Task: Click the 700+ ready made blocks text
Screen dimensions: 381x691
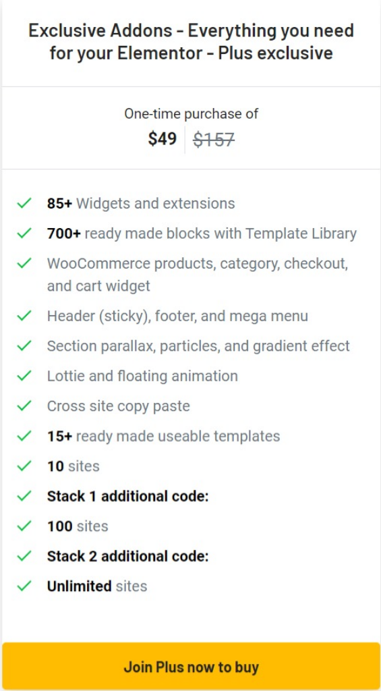Action: (x=202, y=233)
